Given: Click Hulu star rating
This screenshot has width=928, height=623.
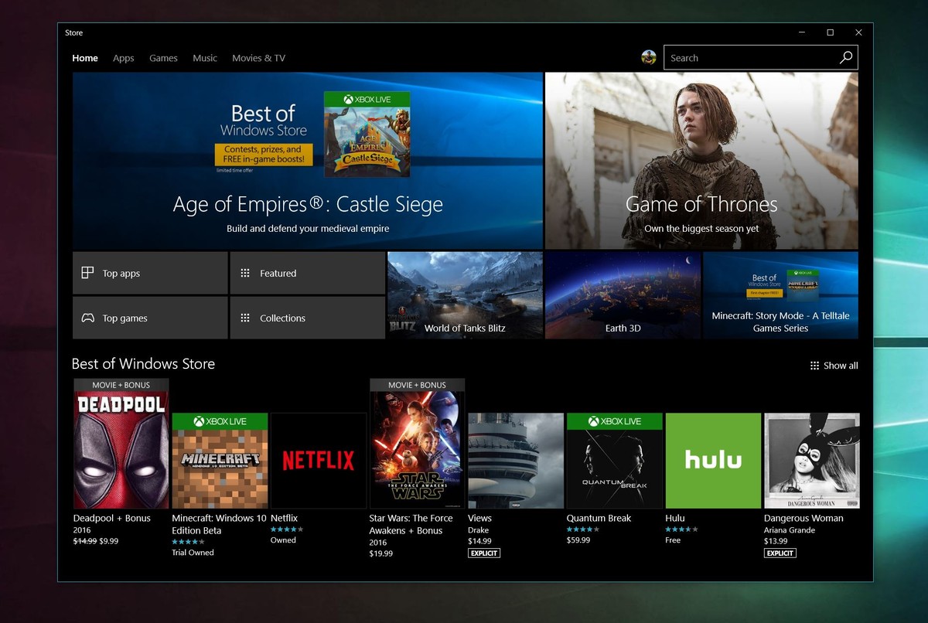Looking at the screenshot, I should click(x=682, y=529).
